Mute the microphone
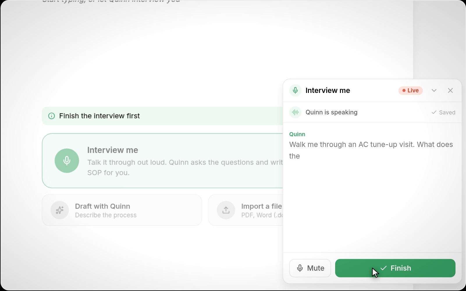The height and width of the screenshot is (291, 466). 310,268
